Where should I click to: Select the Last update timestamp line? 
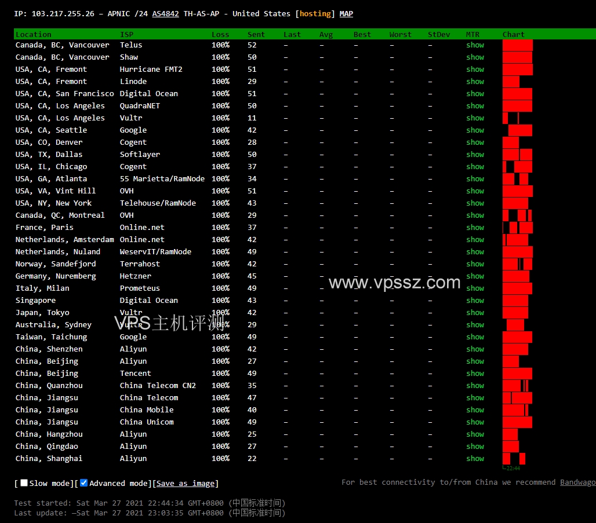(150, 513)
